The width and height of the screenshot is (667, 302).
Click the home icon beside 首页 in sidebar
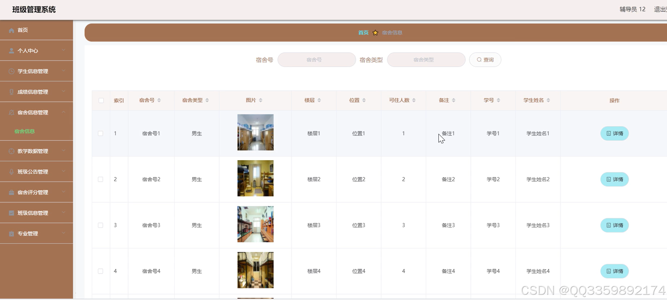click(x=12, y=30)
